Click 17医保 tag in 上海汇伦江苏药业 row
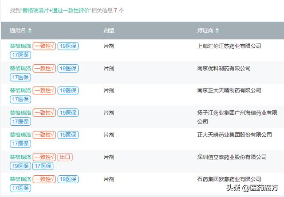The image size is (284, 197). pos(20,55)
